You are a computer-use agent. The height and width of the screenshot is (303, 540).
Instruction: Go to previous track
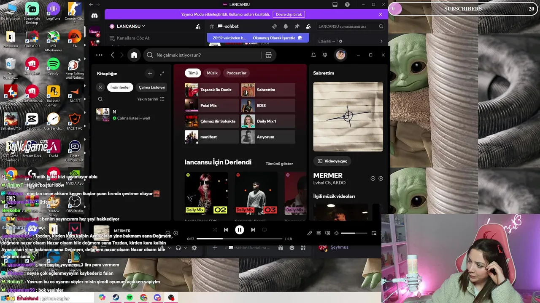[x=226, y=230]
